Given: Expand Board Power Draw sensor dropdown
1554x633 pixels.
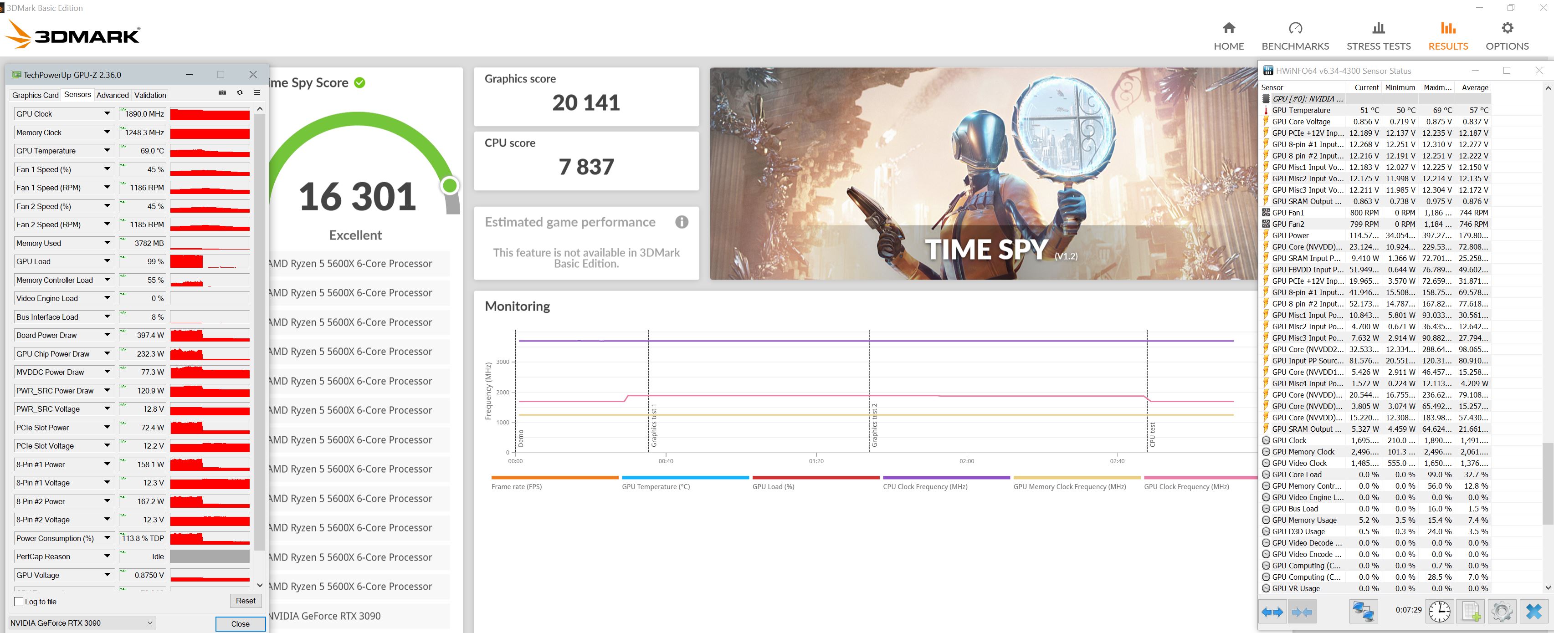Looking at the screenshot, I should (x=107, y=335).
